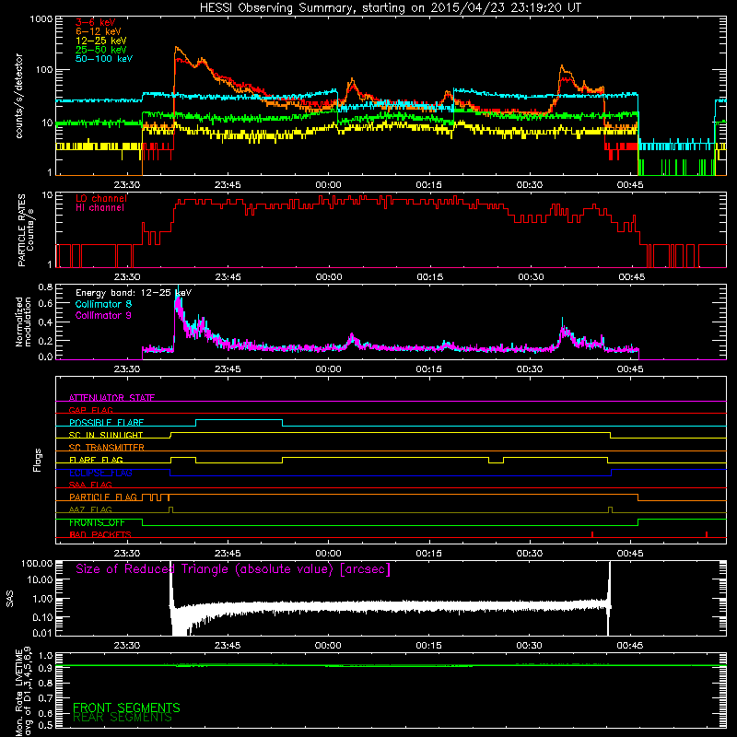Select the cyan 50-100 keV legend entry
The width and height of the screenshot is (737, 737).
click(104, 59)
